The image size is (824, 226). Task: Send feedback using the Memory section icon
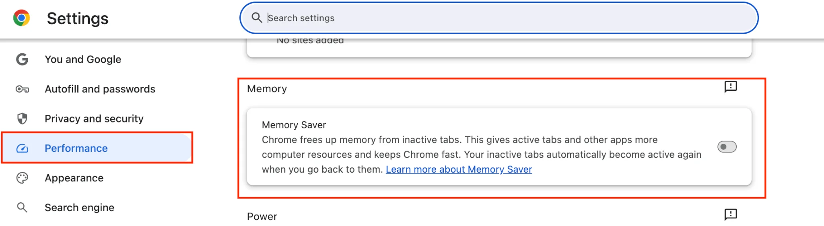point(730,87)
